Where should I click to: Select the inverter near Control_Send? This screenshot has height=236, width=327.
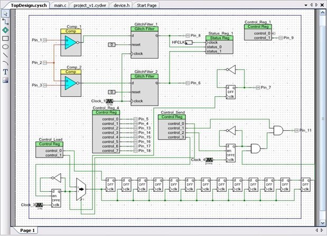tap(231, 131)
